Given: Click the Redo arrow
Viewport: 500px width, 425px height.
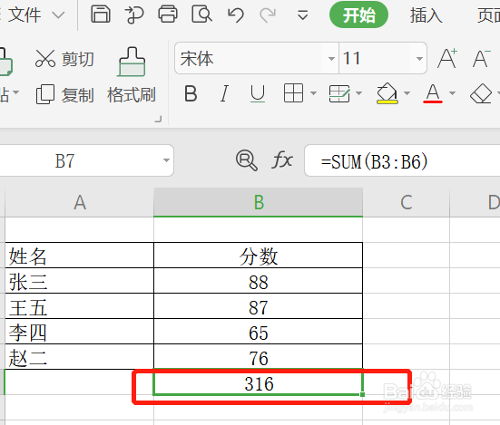Looking at the screenshot, I should pyautogui.click(x=268, y=15).
